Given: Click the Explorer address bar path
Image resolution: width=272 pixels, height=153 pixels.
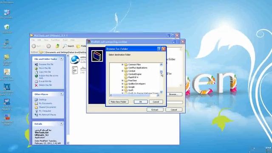Looking at the screenshot, I should 64,52.
